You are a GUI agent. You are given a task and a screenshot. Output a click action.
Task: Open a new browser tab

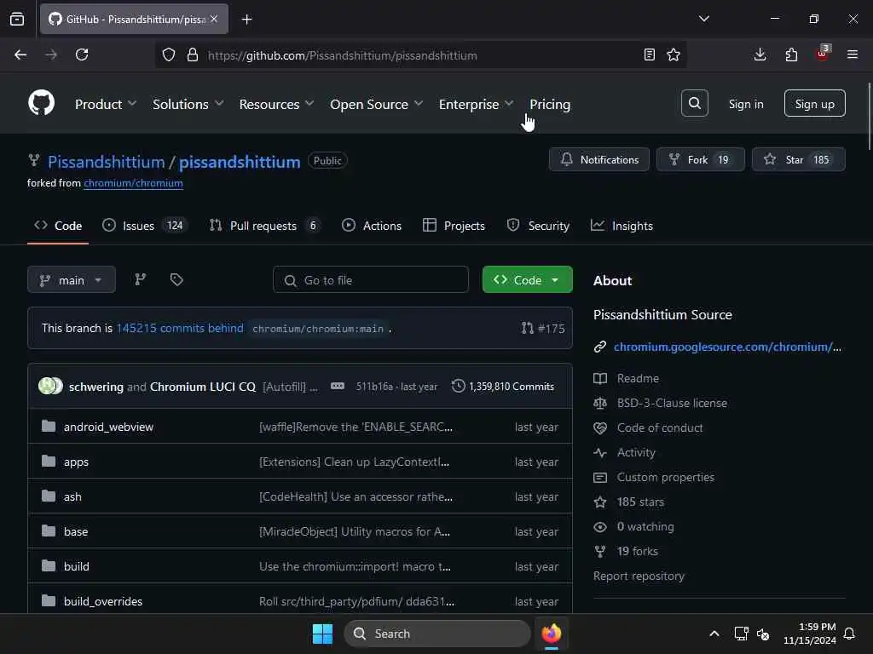point(246,20)
